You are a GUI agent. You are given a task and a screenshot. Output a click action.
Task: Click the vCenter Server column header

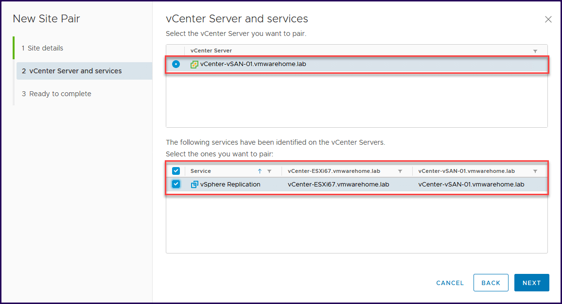coord(211,51)
